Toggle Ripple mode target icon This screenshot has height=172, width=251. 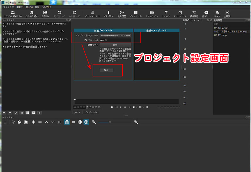click(80, 122)
